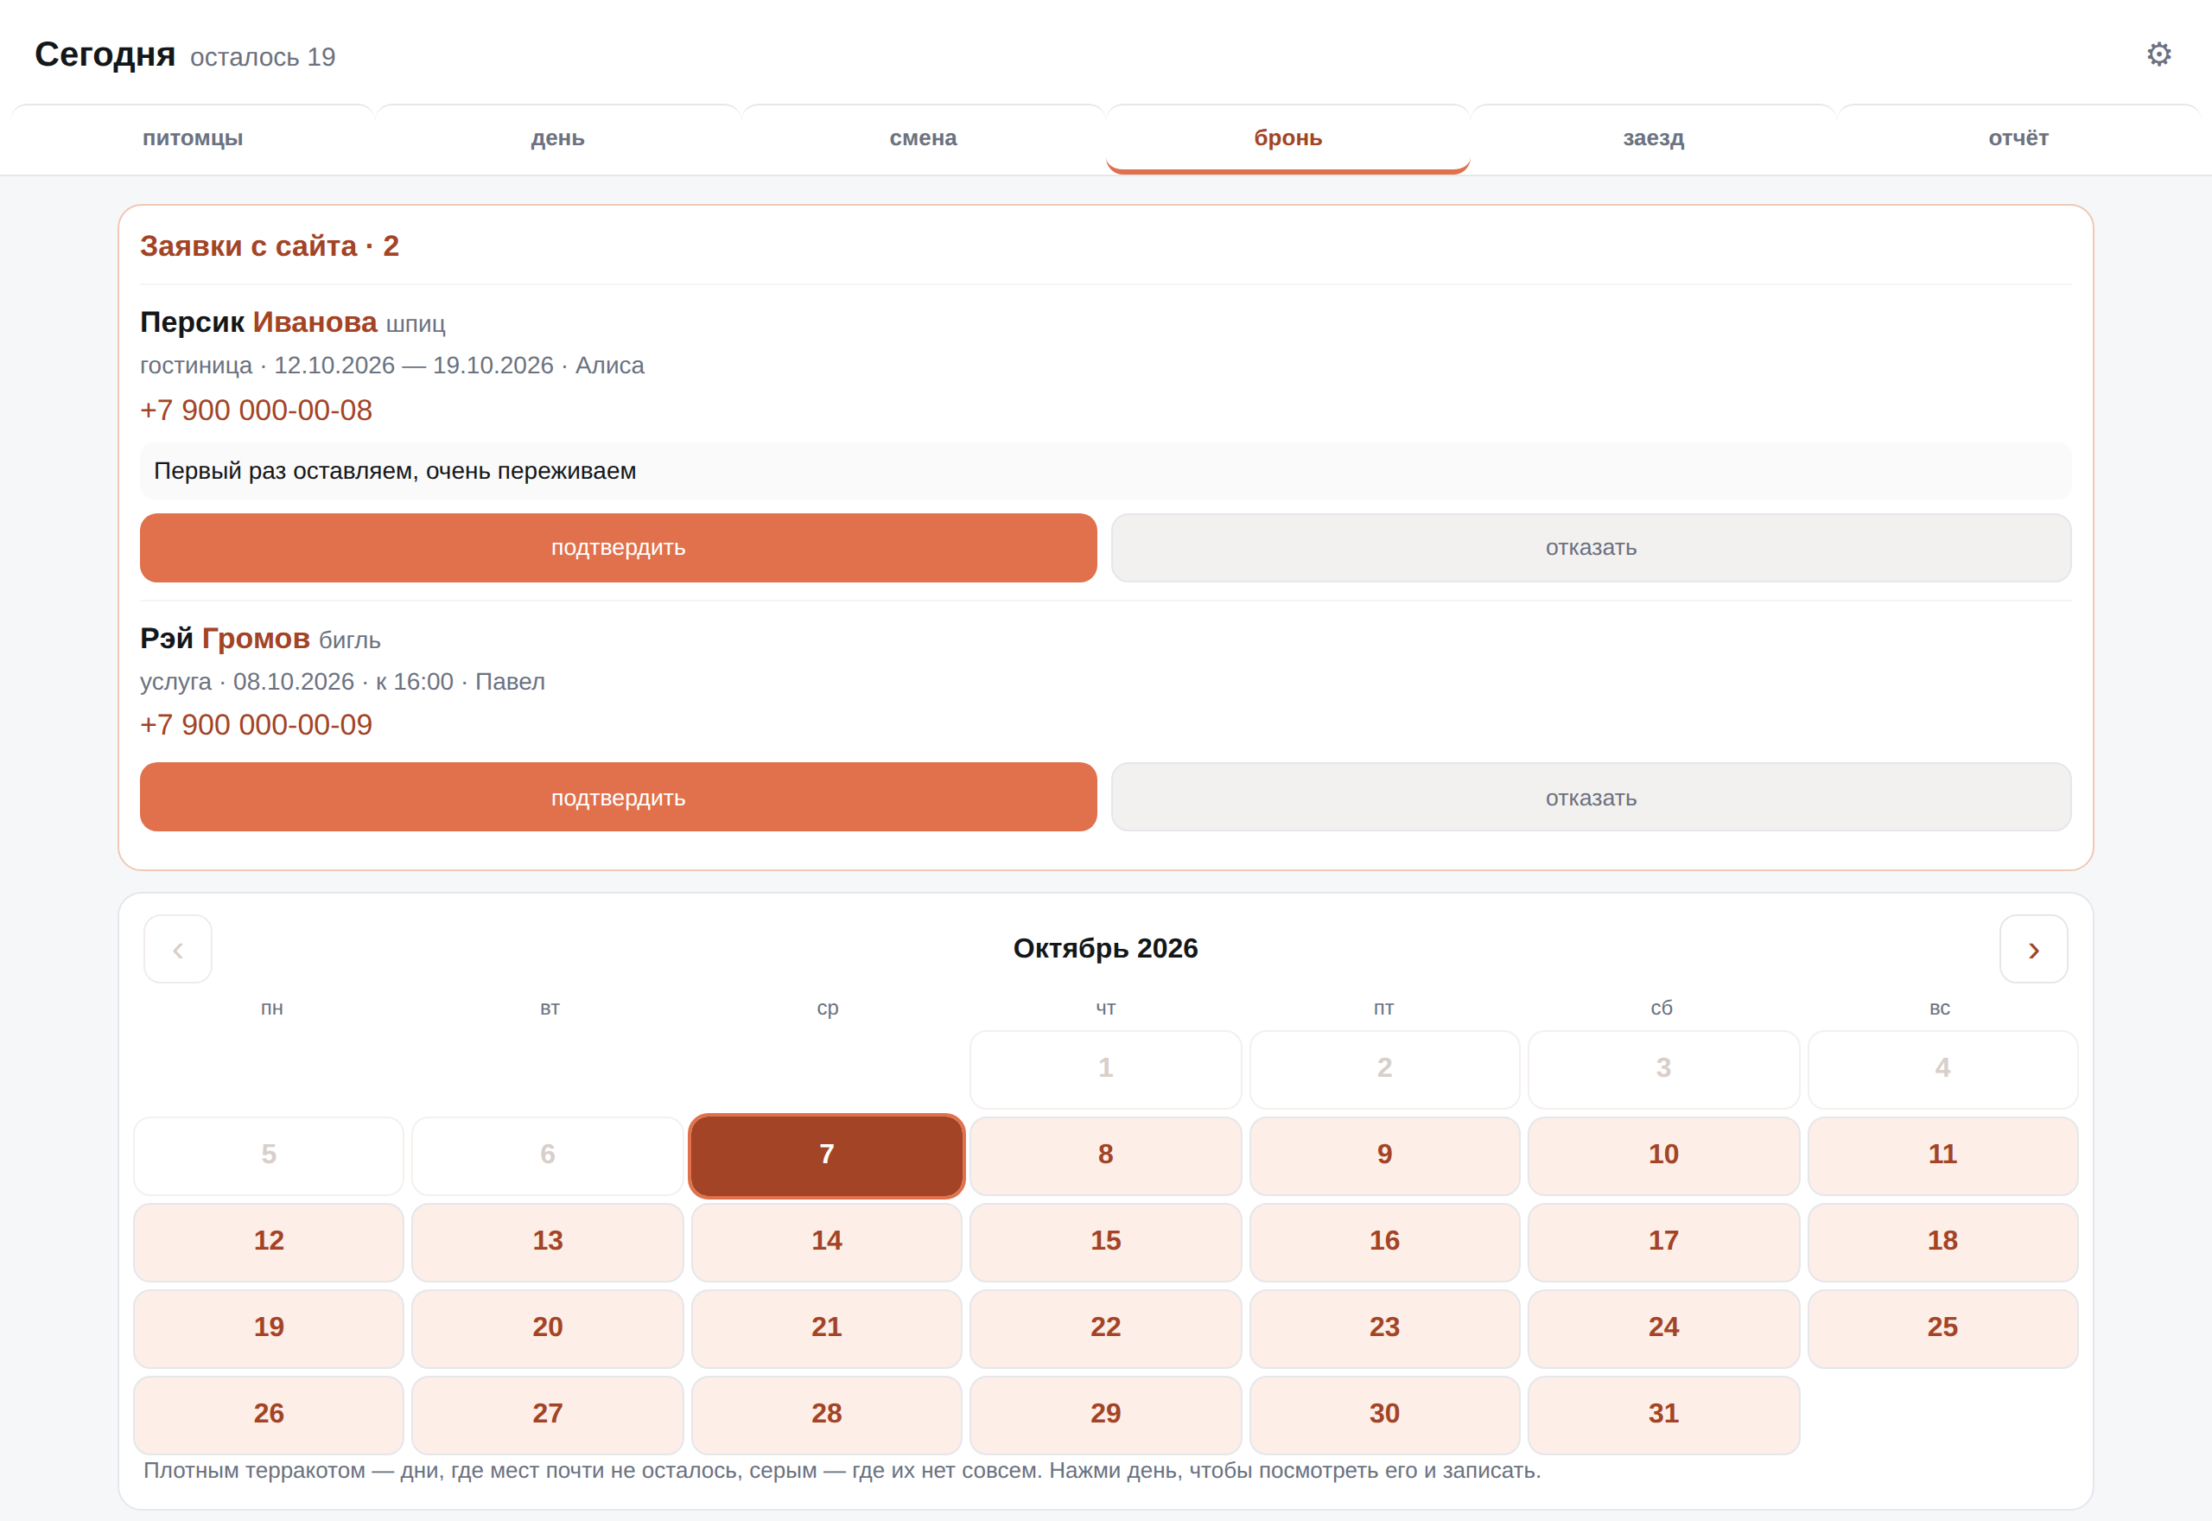Call phone number +7 900 000-00-08
The height and width of the screenshot is (1521, 2212).
pyautogui.click(x=257, y=410)
